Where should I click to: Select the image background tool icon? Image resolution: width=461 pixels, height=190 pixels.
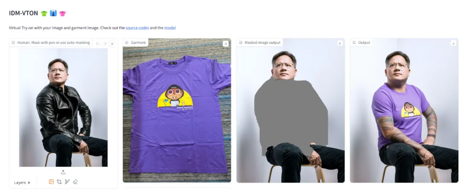(x=51, y=182)
